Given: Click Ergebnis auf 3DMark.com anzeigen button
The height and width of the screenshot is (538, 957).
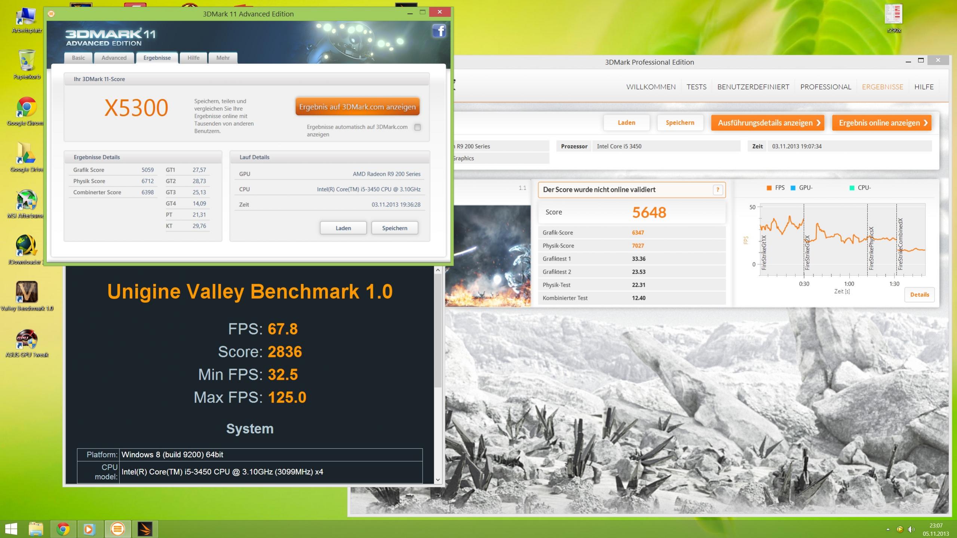Looking at the screenshot, I should pos(357,107).
